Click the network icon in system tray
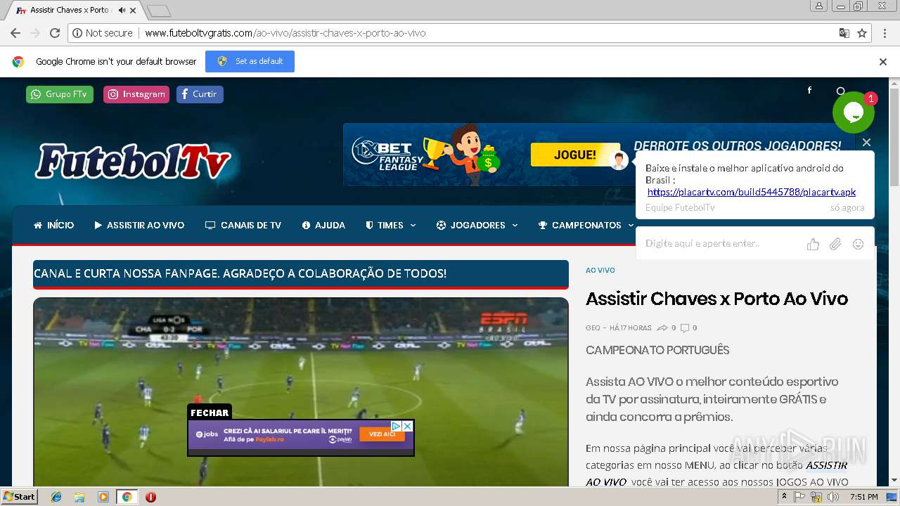The image size is (900, 506). click(x=816, y=497)
